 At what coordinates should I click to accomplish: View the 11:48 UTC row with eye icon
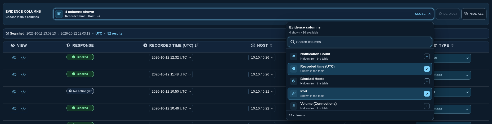point(14,75)
